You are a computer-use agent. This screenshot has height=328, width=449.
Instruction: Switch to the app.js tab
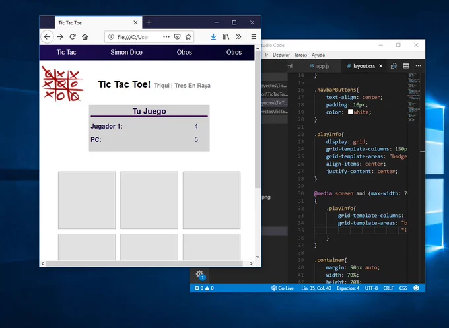point(320,66)
